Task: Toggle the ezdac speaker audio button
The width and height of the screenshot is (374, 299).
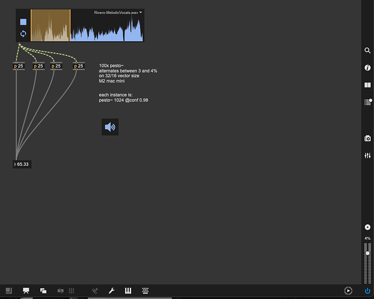Action: [x=110, y=127]
